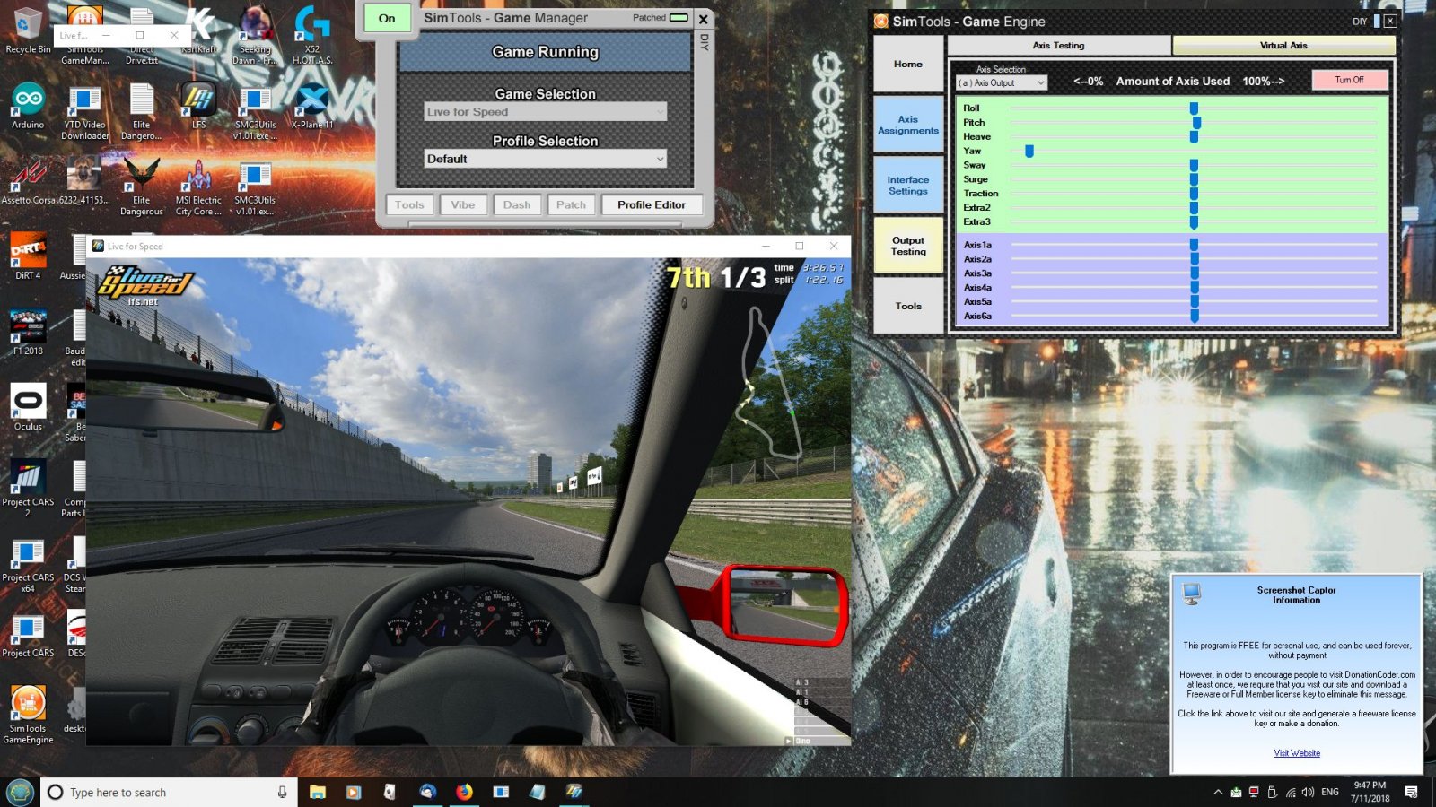Open Tools section in Game Engine
The width and height of the screenshot is (1436, 807).
[908, 306]
